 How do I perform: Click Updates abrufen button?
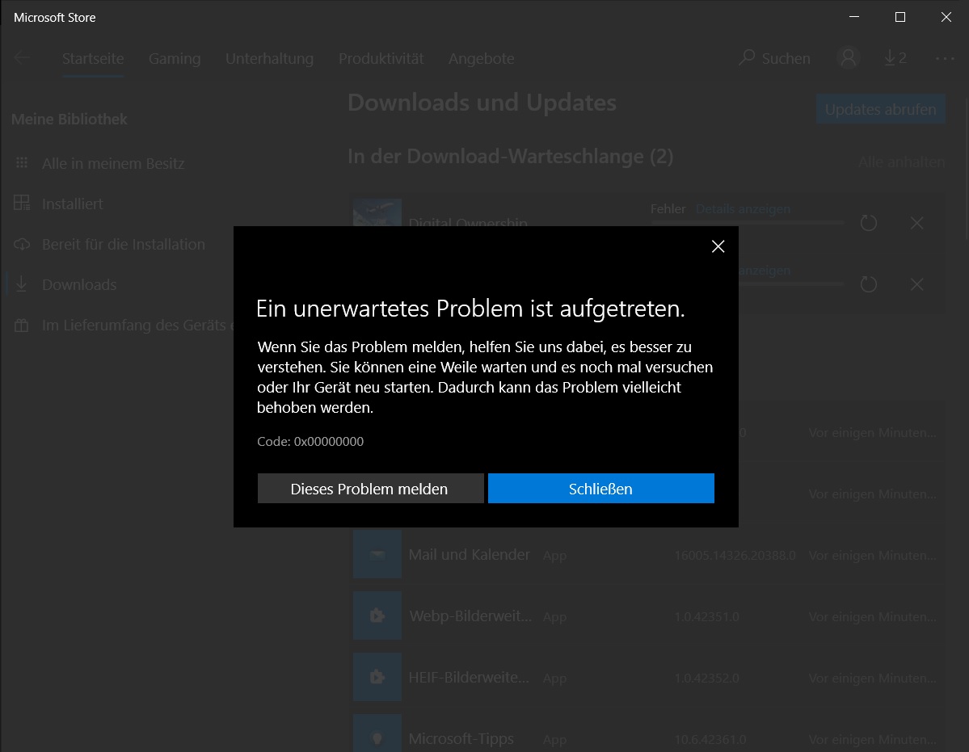pos(880,109)
